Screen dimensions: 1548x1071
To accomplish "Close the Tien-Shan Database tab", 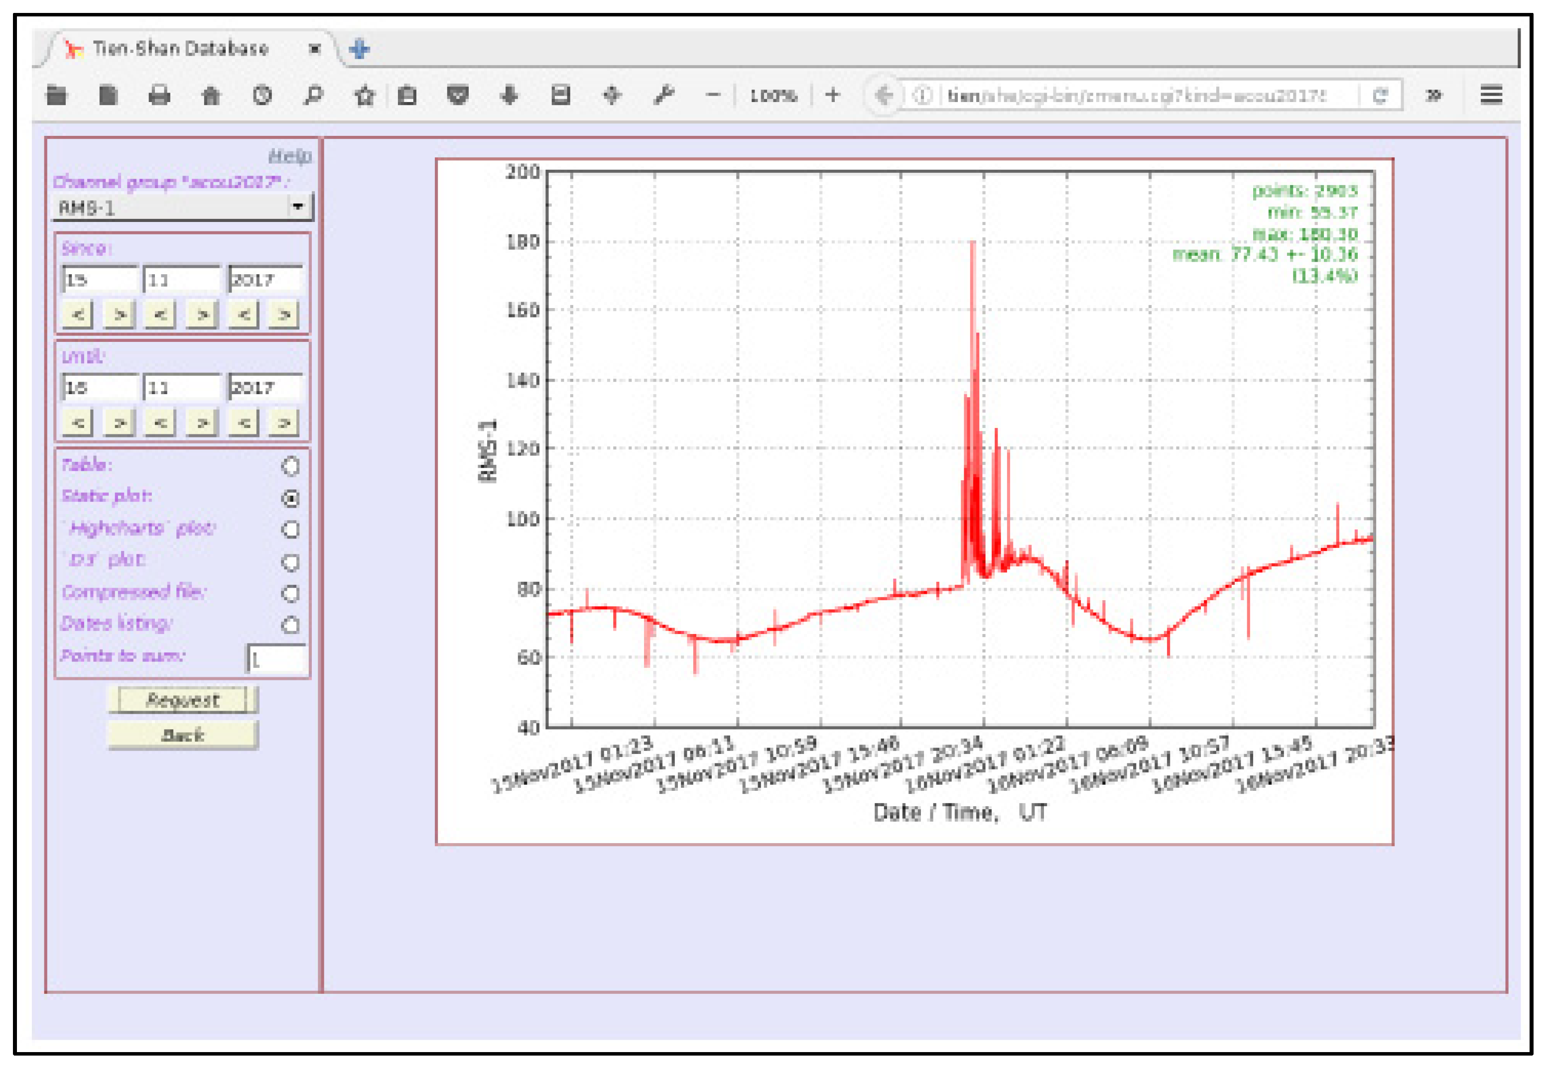I will (314, 48).
